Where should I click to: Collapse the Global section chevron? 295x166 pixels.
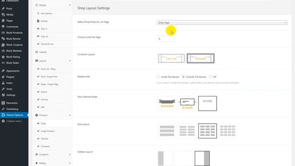(70, 5)
